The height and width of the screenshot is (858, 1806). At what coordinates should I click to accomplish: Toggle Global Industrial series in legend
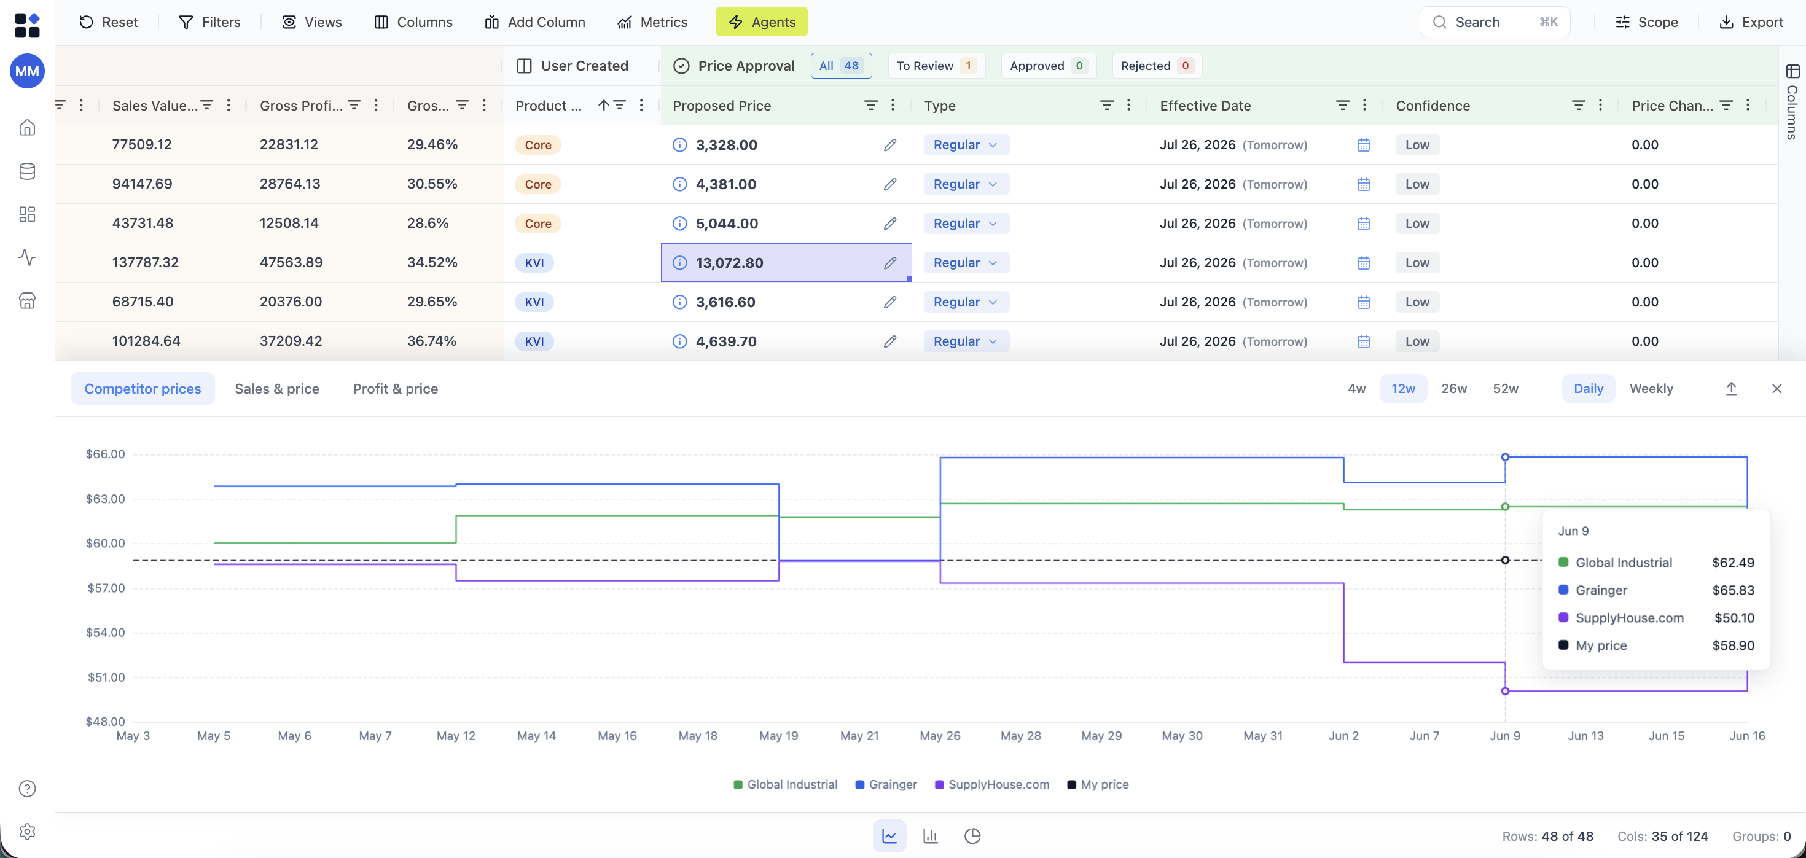point(785,784)
